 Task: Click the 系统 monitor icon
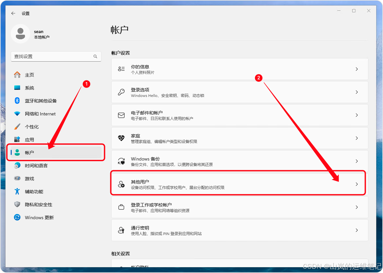pos(17,88)
